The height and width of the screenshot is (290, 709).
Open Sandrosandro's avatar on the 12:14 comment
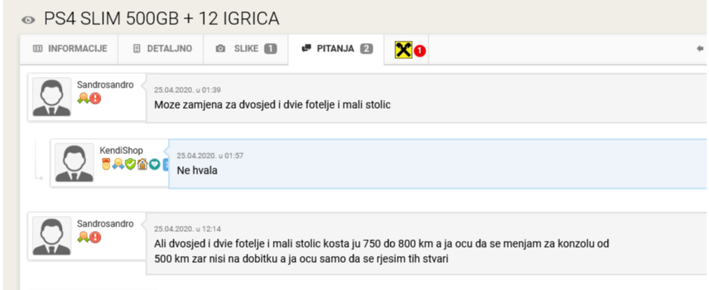[51, 236]
